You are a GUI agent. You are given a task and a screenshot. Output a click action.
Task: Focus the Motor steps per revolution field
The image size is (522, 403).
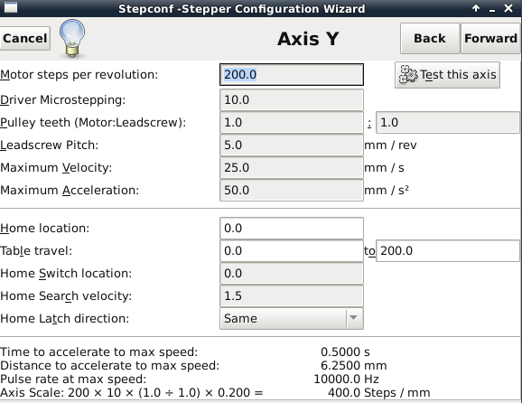click(292, 75)
